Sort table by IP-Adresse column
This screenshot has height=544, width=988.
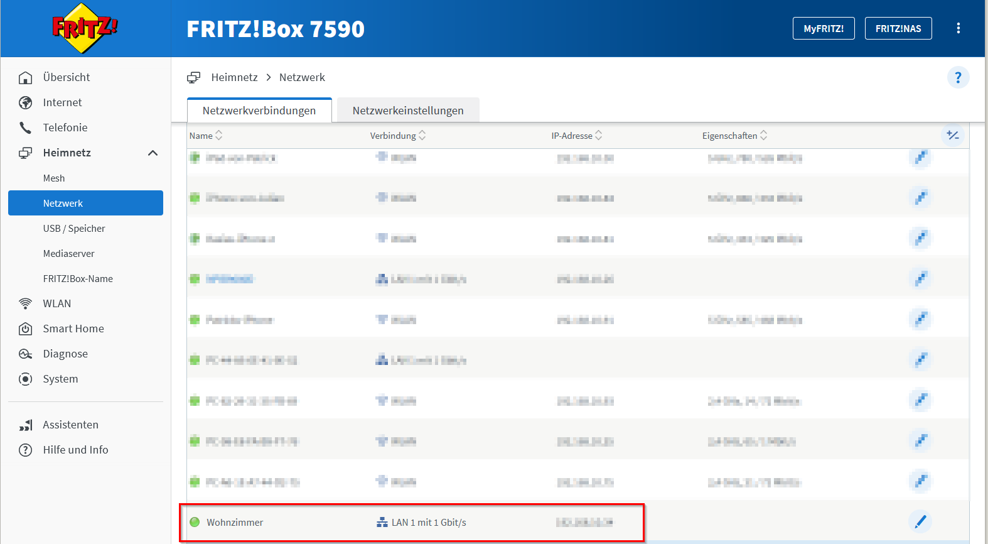pos(577,136)
